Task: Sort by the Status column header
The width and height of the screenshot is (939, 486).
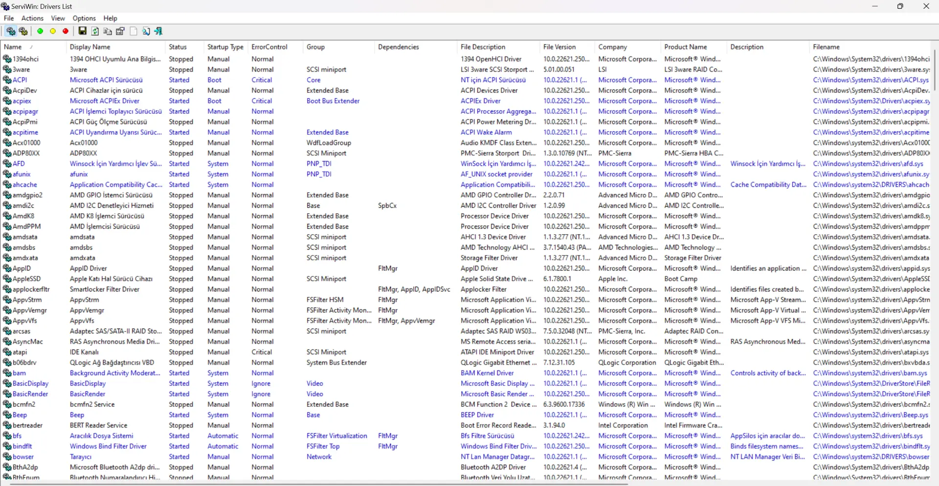Action: [184, 47]
